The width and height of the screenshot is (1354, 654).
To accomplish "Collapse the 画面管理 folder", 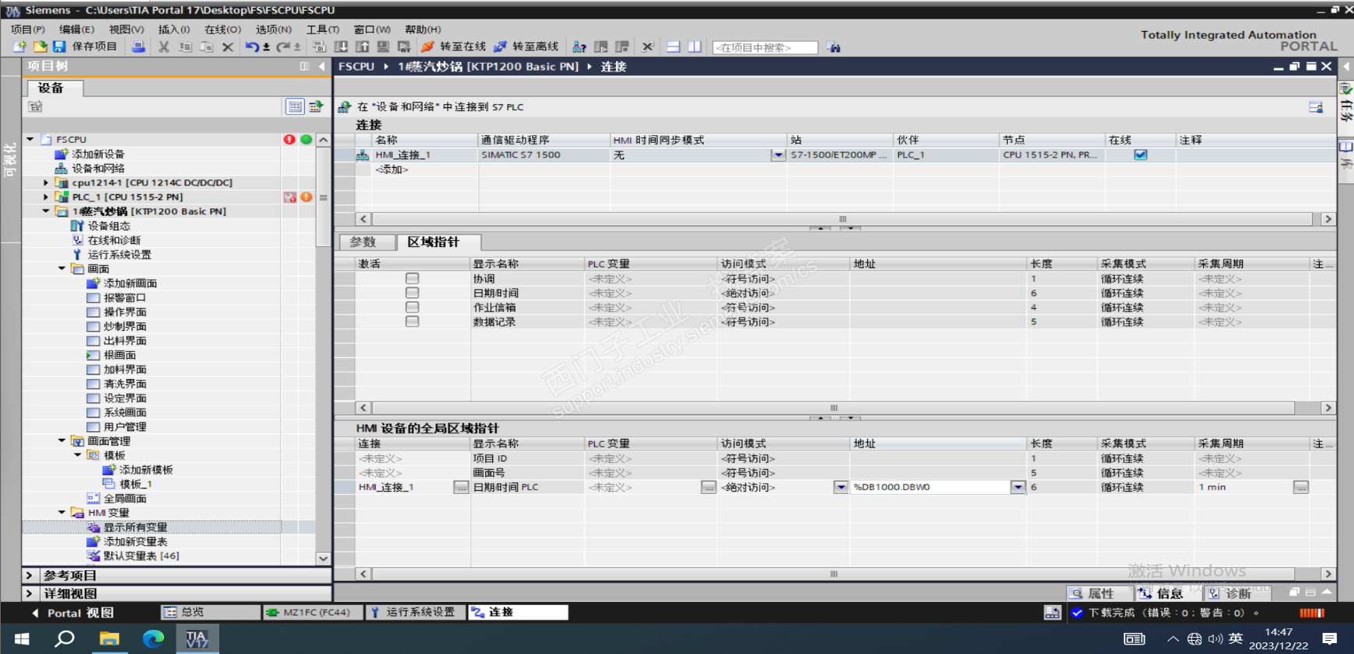I will point(61,441).
